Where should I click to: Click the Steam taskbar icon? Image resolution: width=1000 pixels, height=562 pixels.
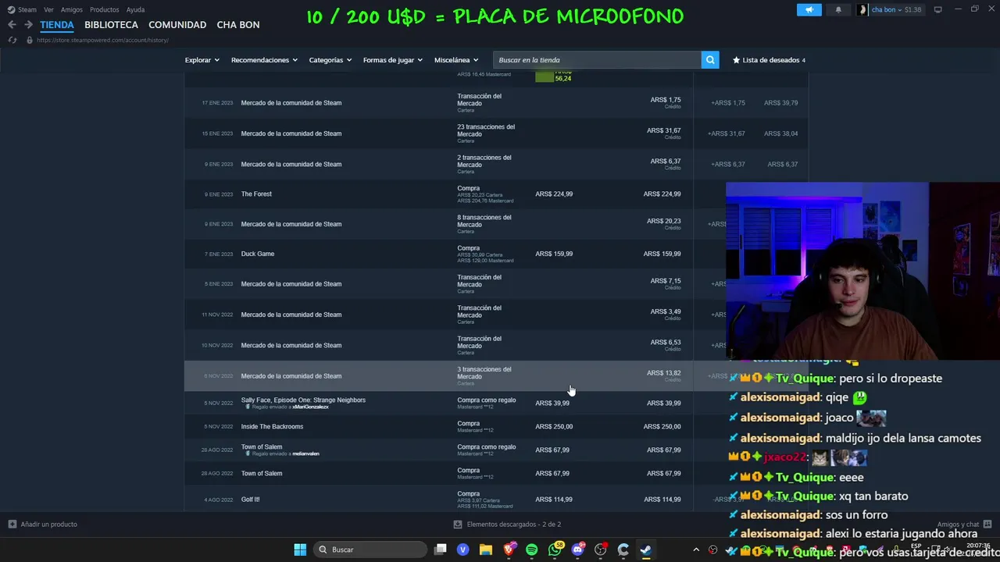tap(645, 550)
